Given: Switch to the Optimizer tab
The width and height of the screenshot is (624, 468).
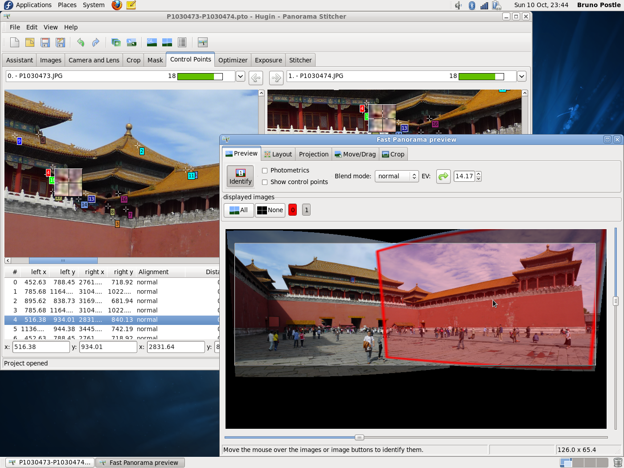Looking at the screenshot, I should 233,60.
